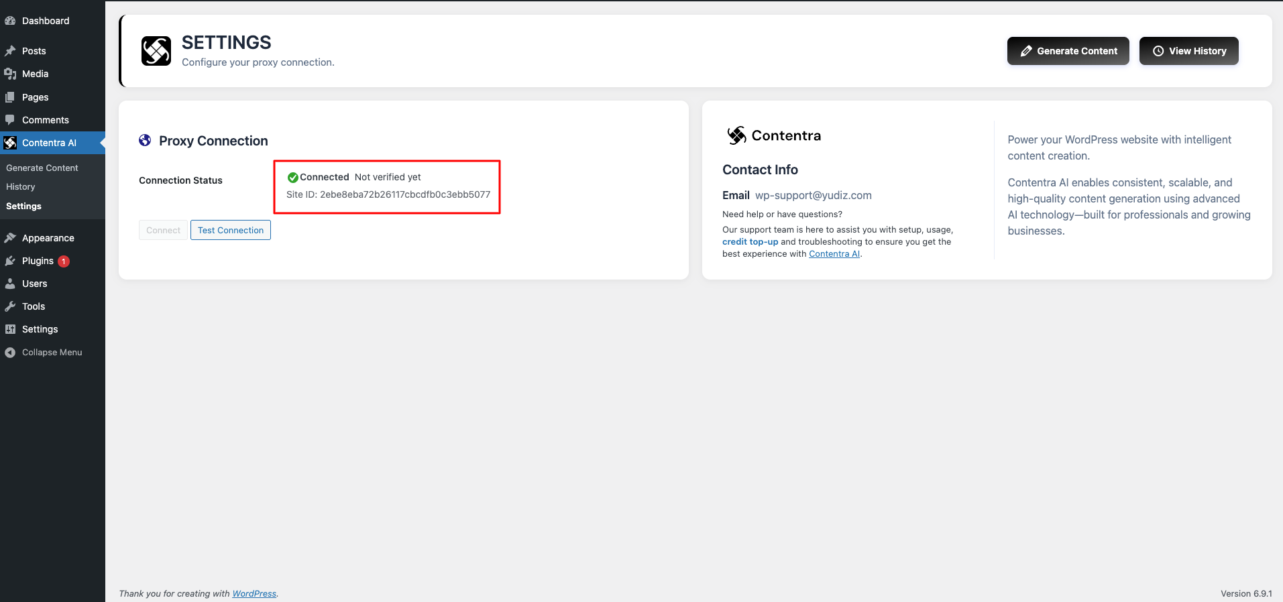Click the View History button

1189,51
